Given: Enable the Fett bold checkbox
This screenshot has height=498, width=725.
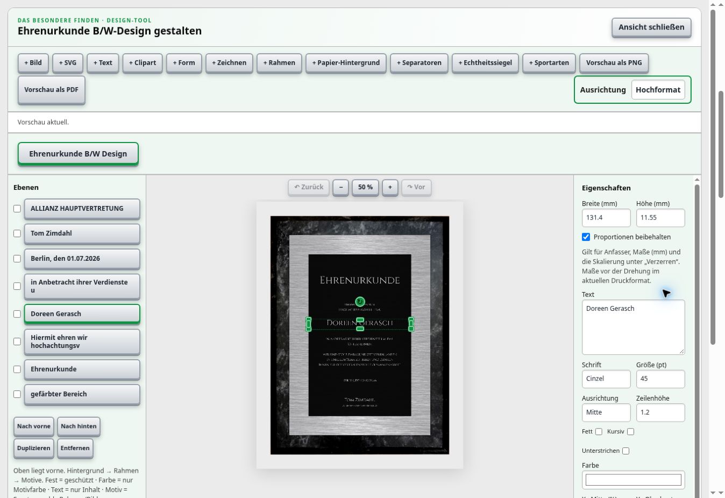Looking at the screenshot, I should pos(599,432).
